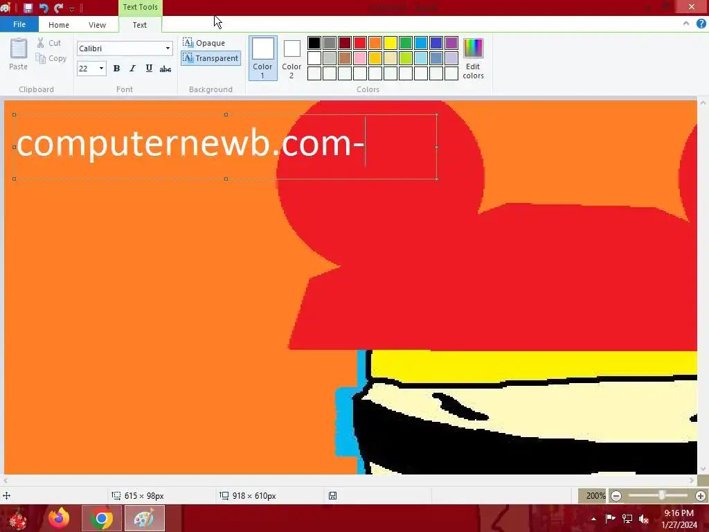Pick the dark red color swatch
This screenshot has height=532, width=709.
pos(345,43)
